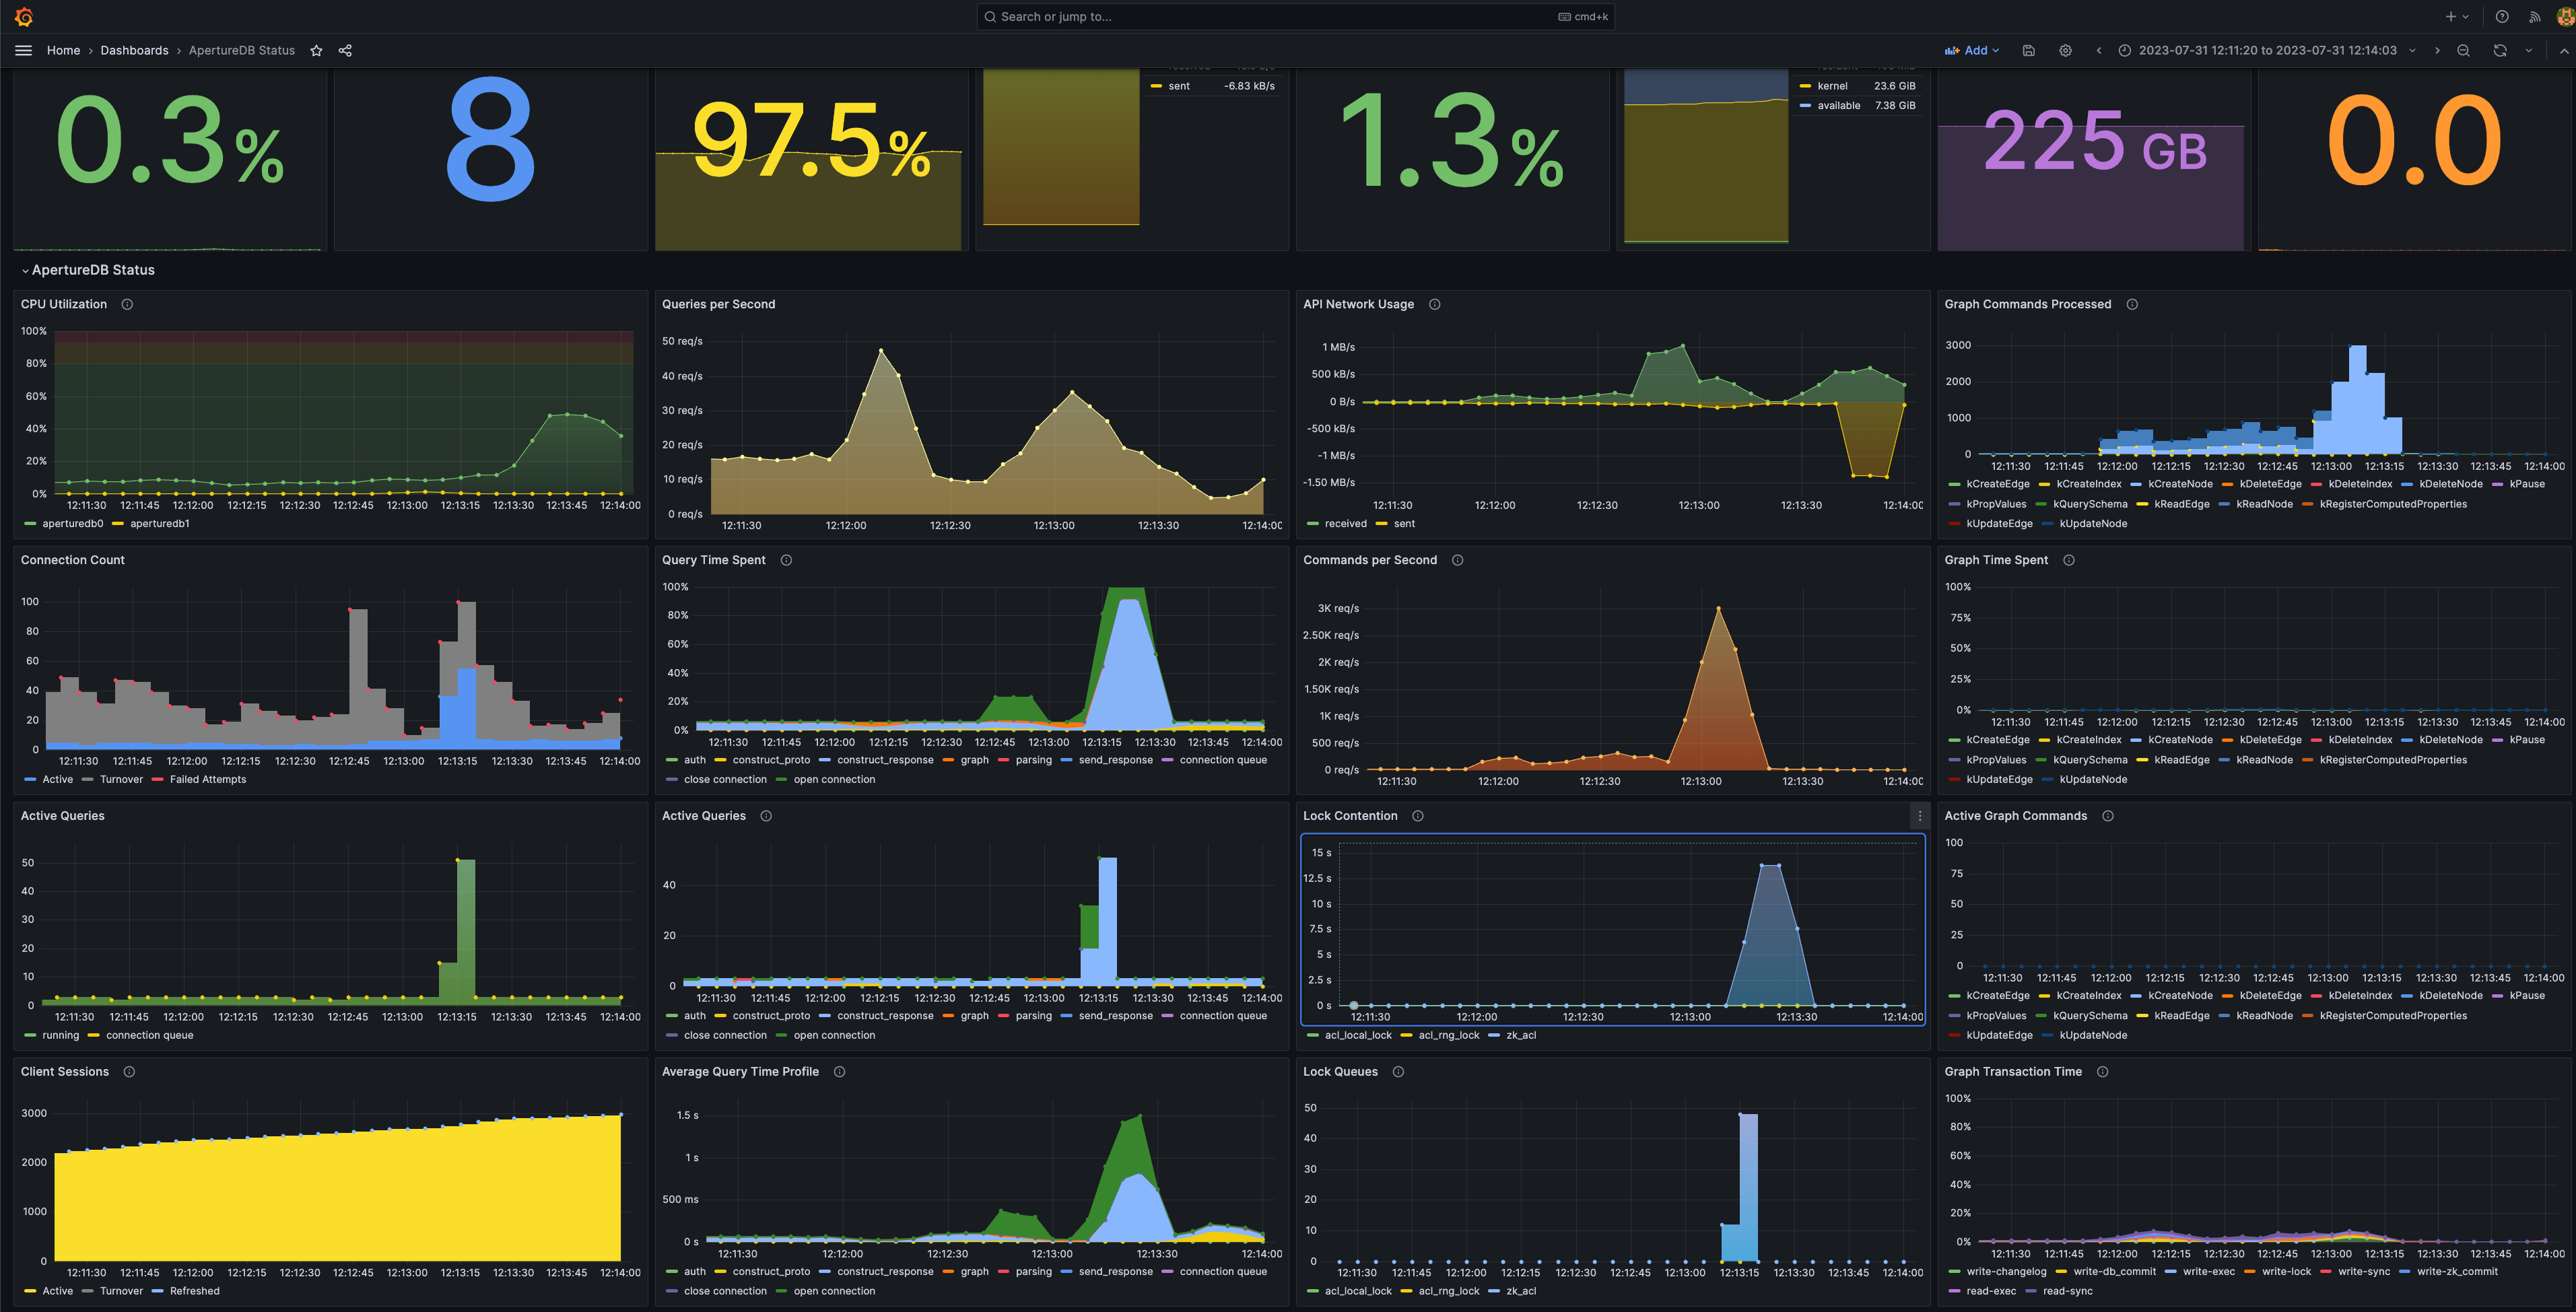Open the refresh interval dropdown arrow
2576x1312 pixels.
click(2529, 51)
